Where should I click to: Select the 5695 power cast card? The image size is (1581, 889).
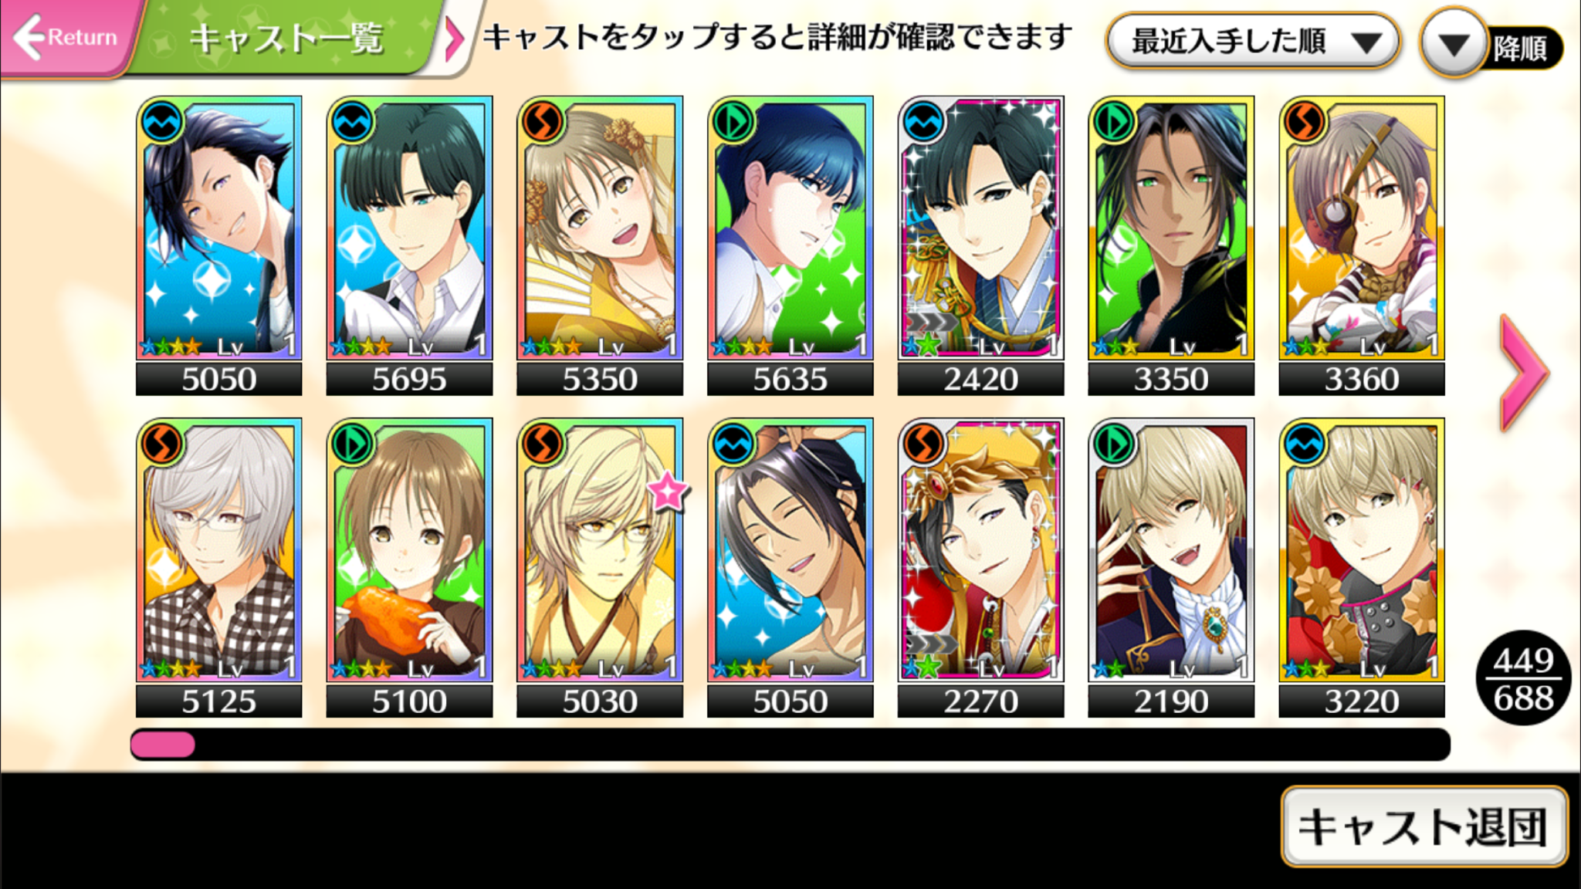tap(409, 245)
